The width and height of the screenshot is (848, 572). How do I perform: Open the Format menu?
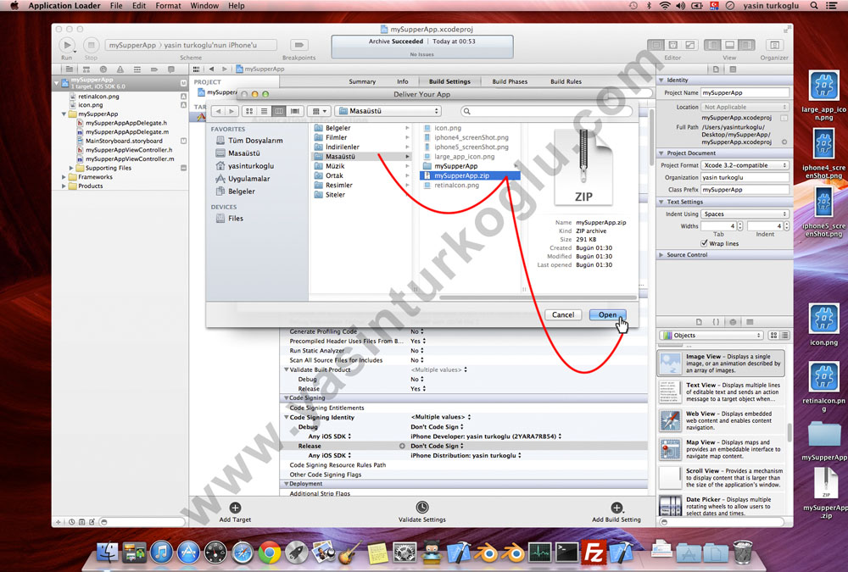click(x=168, y=5)
